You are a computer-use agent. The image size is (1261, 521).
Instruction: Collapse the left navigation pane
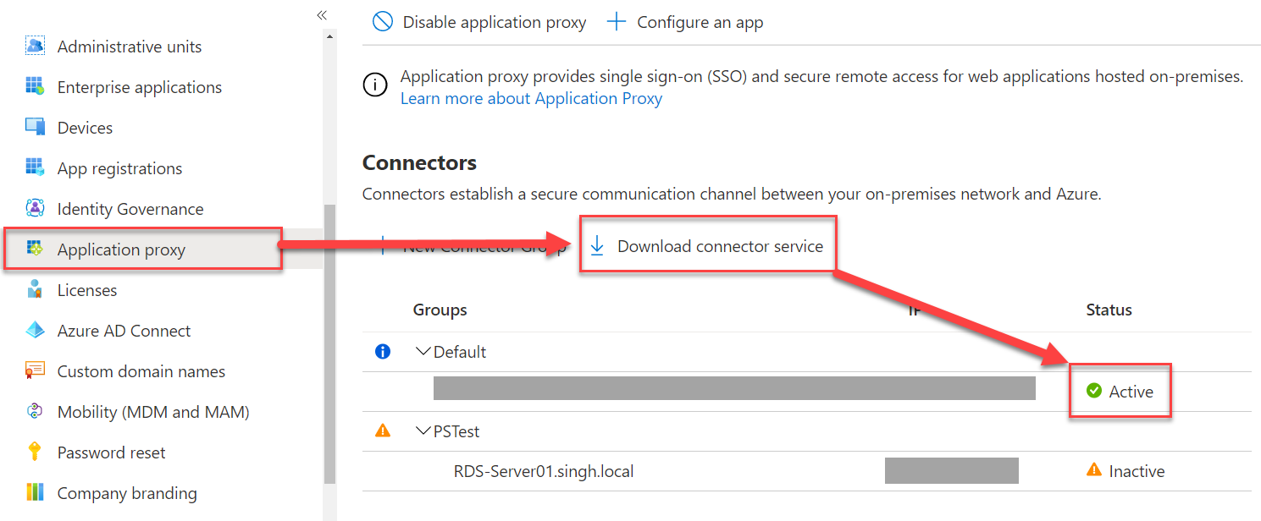pyautogui.click(x=322, y=14)
